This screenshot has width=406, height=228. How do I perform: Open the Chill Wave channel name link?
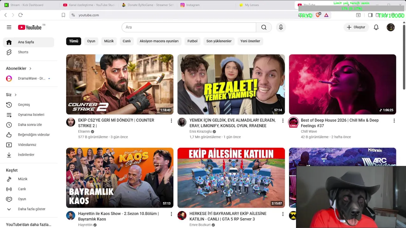click(x=309, y=131)
